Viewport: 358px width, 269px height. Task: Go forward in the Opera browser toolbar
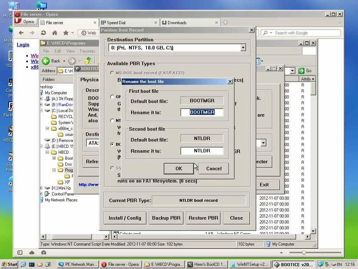(x=32, y=33)
